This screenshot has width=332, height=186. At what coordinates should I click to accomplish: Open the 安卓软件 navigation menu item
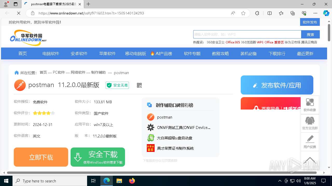(x=79, y=53)
